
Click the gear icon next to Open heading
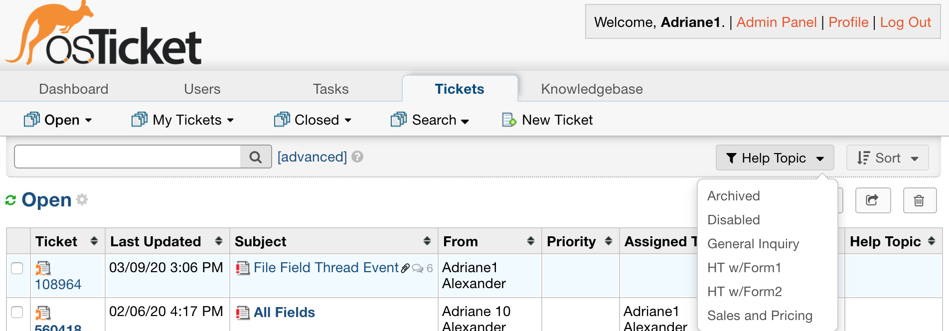(82, 200)
